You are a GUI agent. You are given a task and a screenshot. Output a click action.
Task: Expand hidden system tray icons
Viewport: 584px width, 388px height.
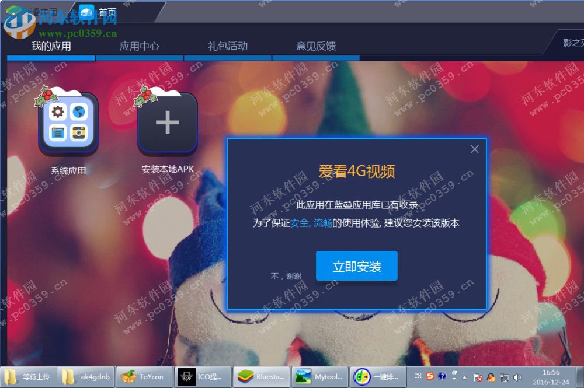pyautogui.click(x=464, y=377)
